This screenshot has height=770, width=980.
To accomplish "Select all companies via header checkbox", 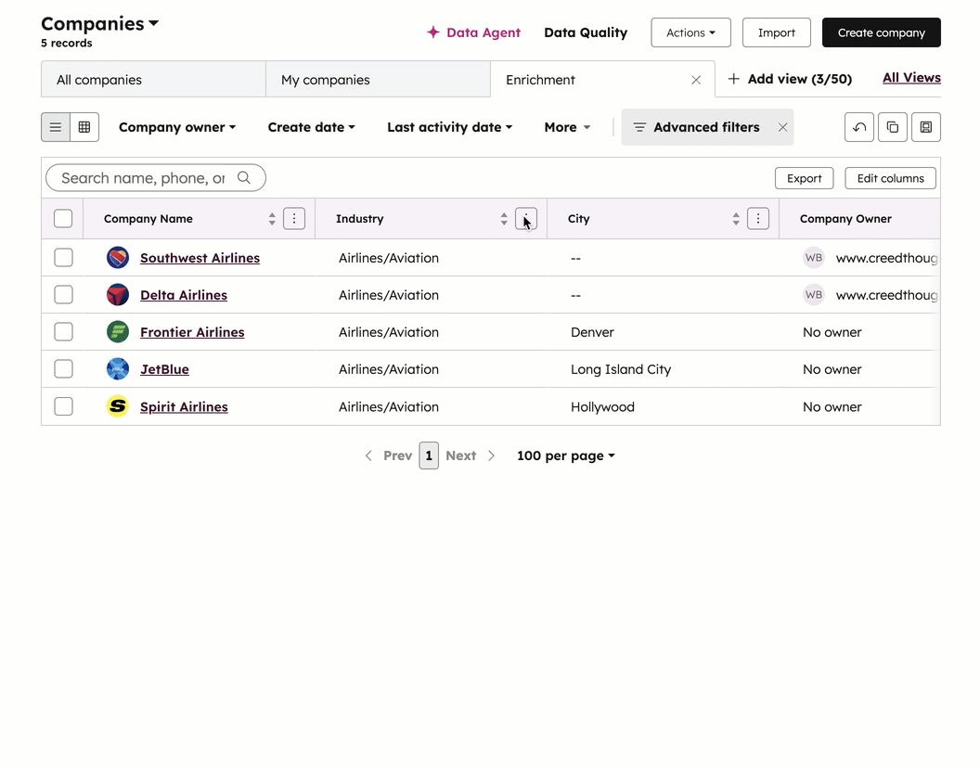I will (x=63, y=218).
